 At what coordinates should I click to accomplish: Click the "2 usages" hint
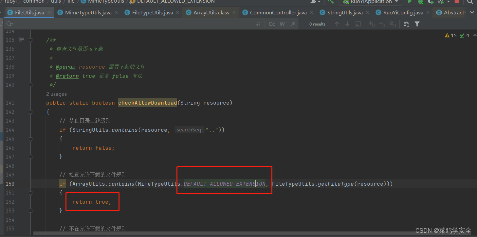pos(56,94)
